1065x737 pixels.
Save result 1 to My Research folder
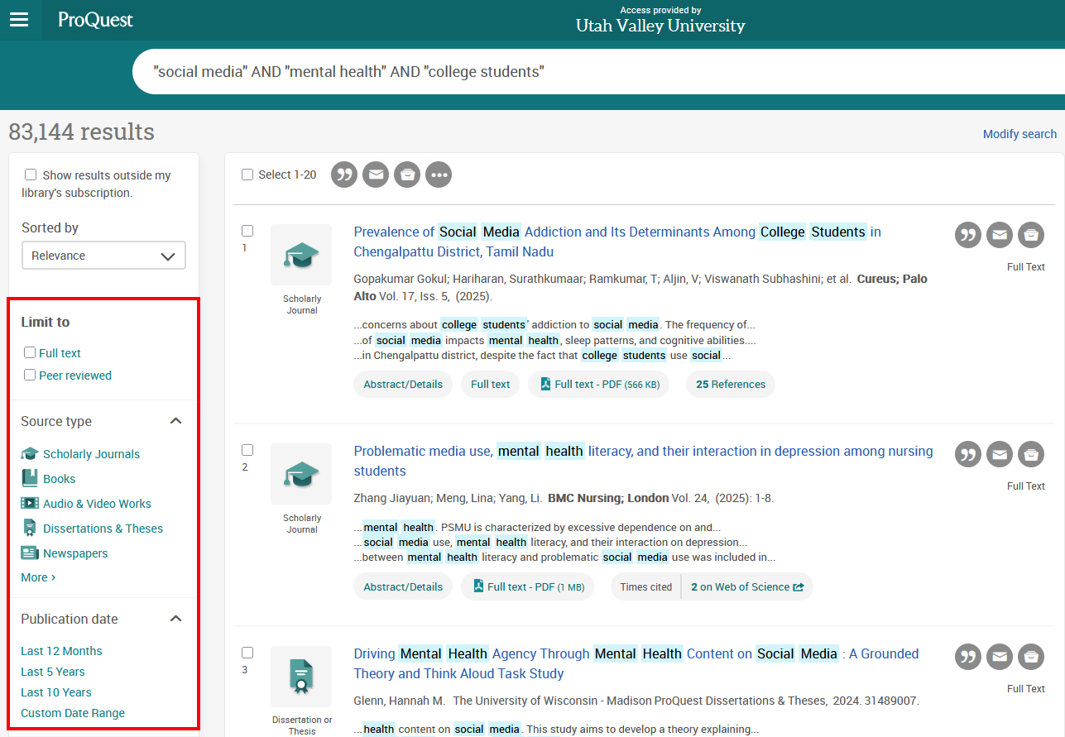(x=1031, y=235)
